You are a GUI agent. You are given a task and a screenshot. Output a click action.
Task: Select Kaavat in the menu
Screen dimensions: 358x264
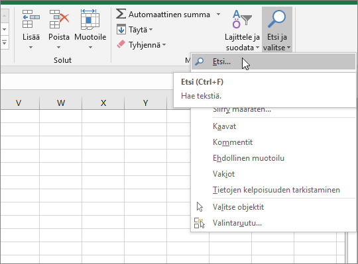point(224,126)
